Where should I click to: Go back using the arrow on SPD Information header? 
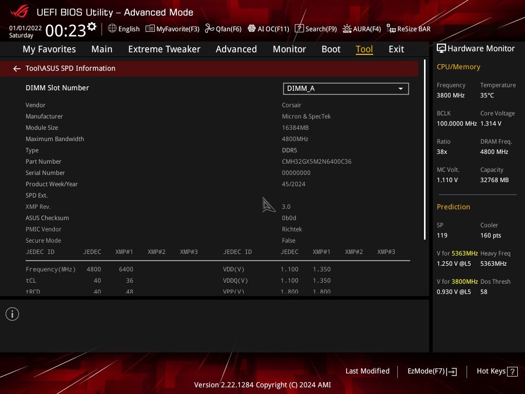tap(16, 68)
